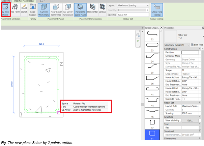Select highlighted rebar shape 51 thumbnail
This screenshot has height=146, width=204.
[x=152, y=135]
